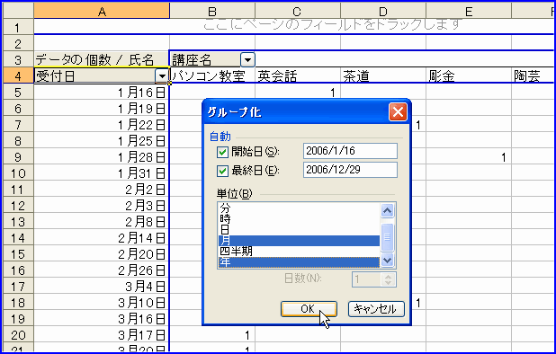The image size is (556, 354).
Task: Click the 2月2日 date cell
Action: coord(102,190)
